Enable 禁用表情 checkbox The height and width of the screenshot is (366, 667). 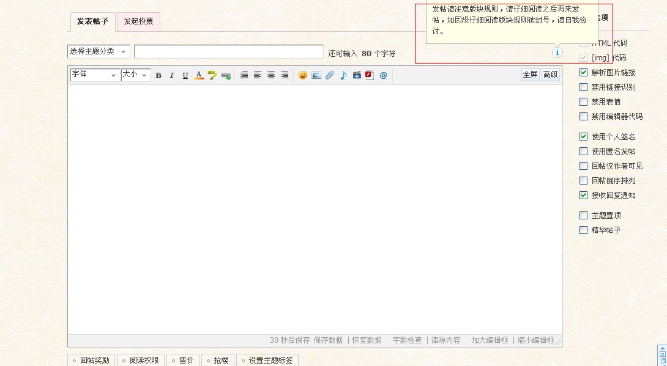584,101
